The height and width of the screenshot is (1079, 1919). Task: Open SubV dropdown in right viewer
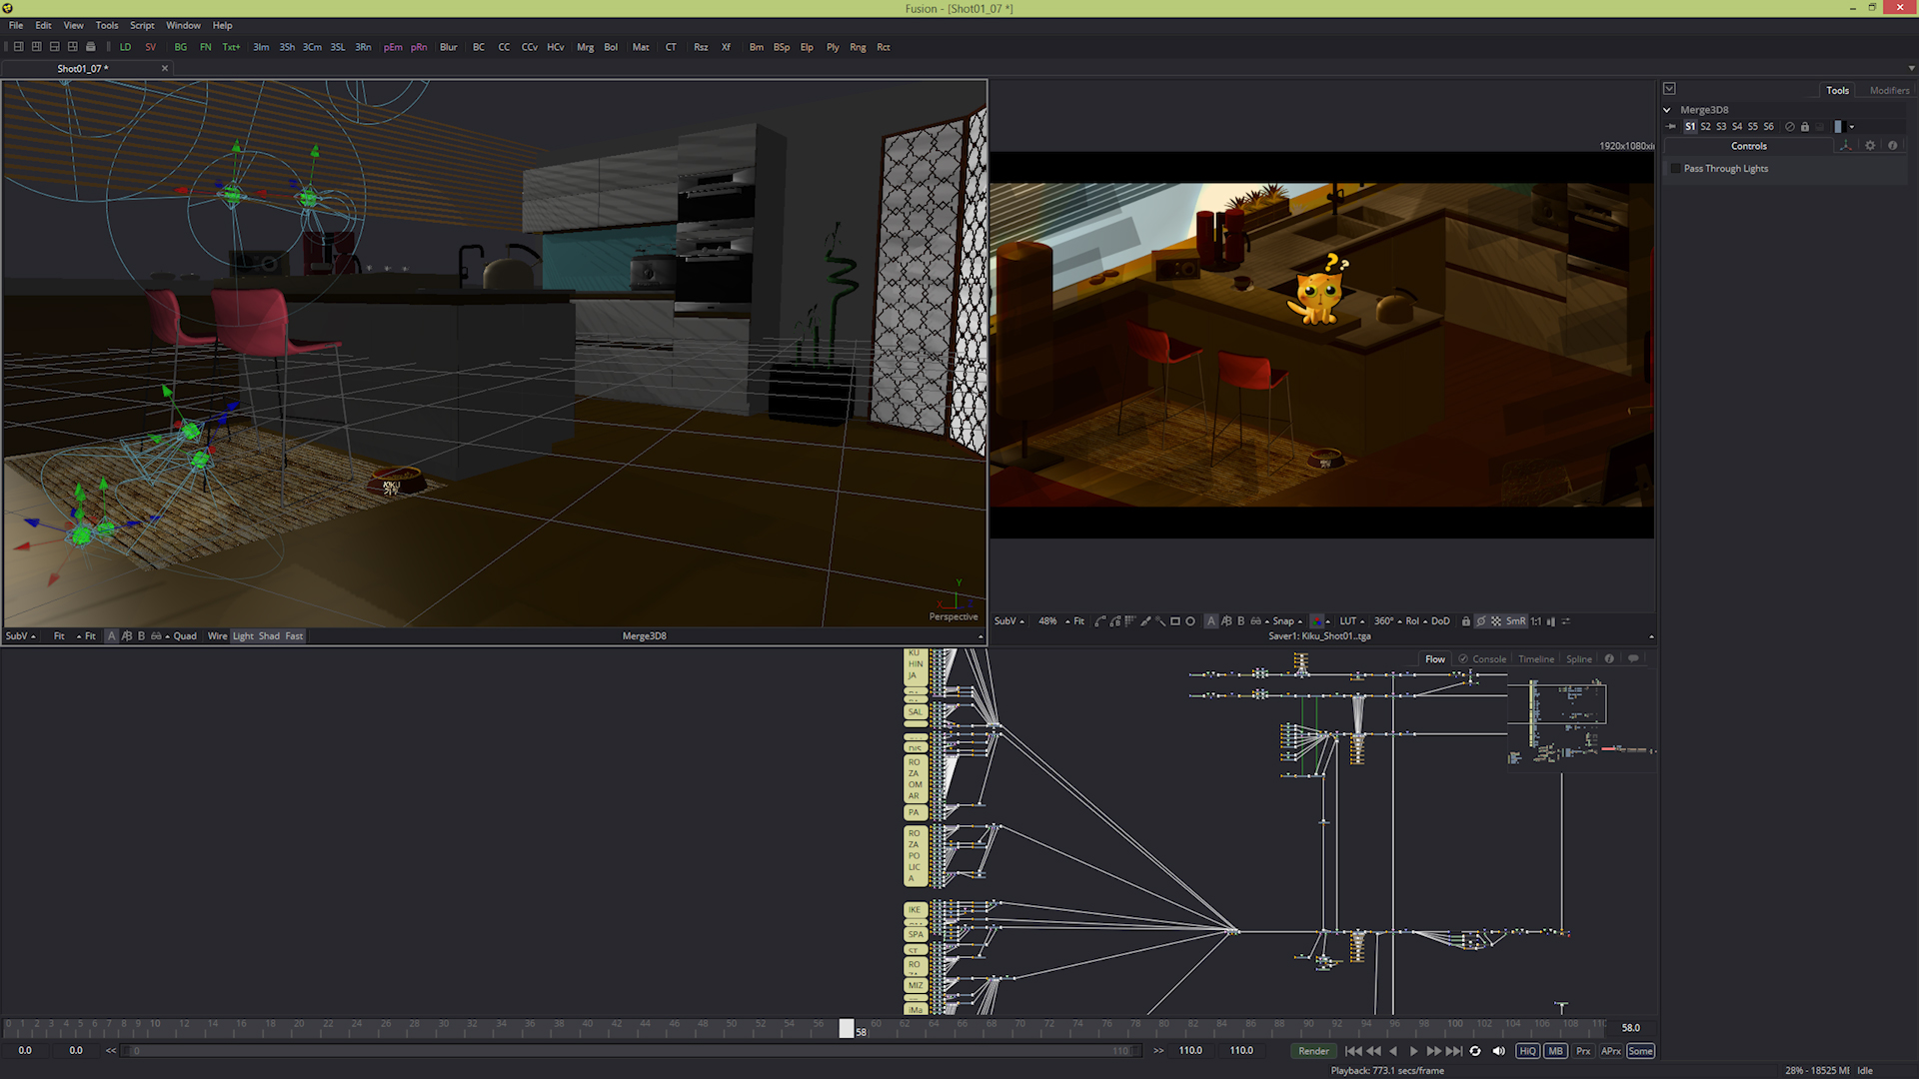pyautogui.click(x=1009, y=621)
